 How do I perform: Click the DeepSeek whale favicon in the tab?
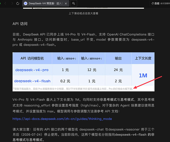pyautogui.click(x=26, y=3)
